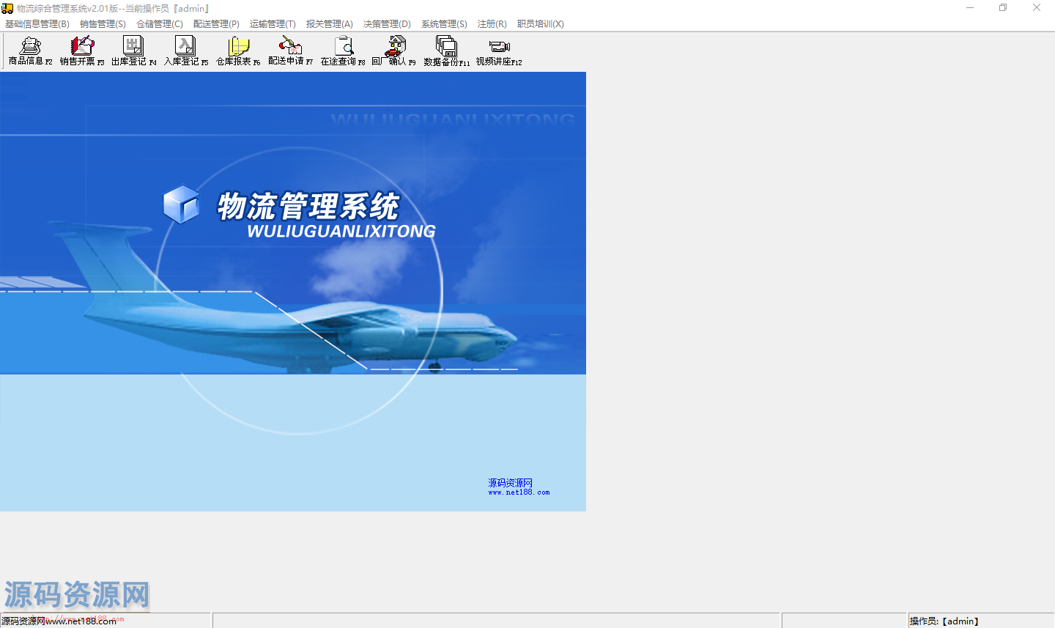Minimize the application window
The height and width of the screenshot is (628, 1055).
click(970, 8)
